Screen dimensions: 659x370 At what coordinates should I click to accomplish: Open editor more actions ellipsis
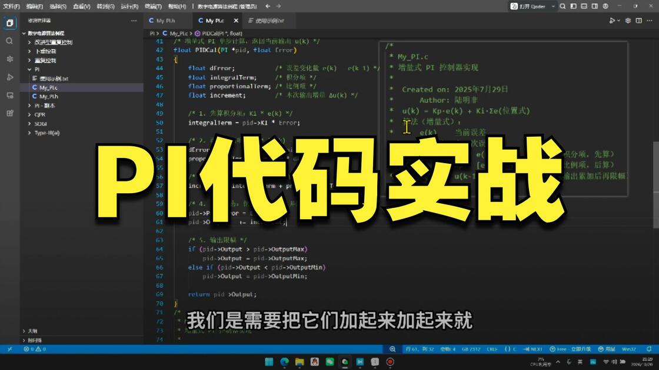pyautogui.click(x=650, y=21)
